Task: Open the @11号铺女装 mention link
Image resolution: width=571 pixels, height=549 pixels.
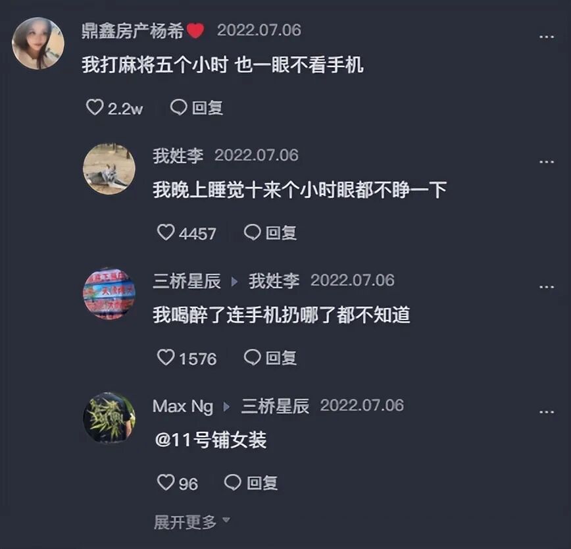Action: pyautogui.click(x=211, y=440)
